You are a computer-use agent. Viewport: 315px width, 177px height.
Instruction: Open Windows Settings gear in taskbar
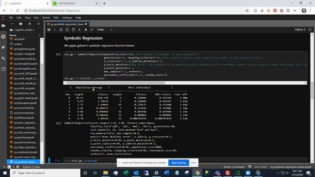click(157, 173)
